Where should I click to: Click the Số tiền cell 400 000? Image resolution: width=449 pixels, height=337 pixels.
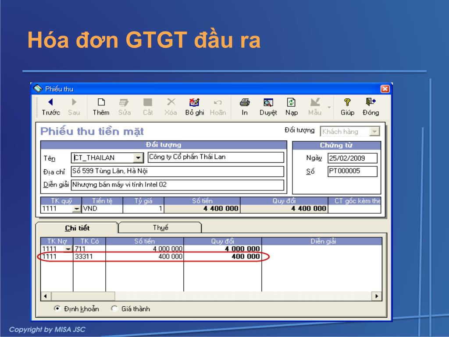click(145, 256)
